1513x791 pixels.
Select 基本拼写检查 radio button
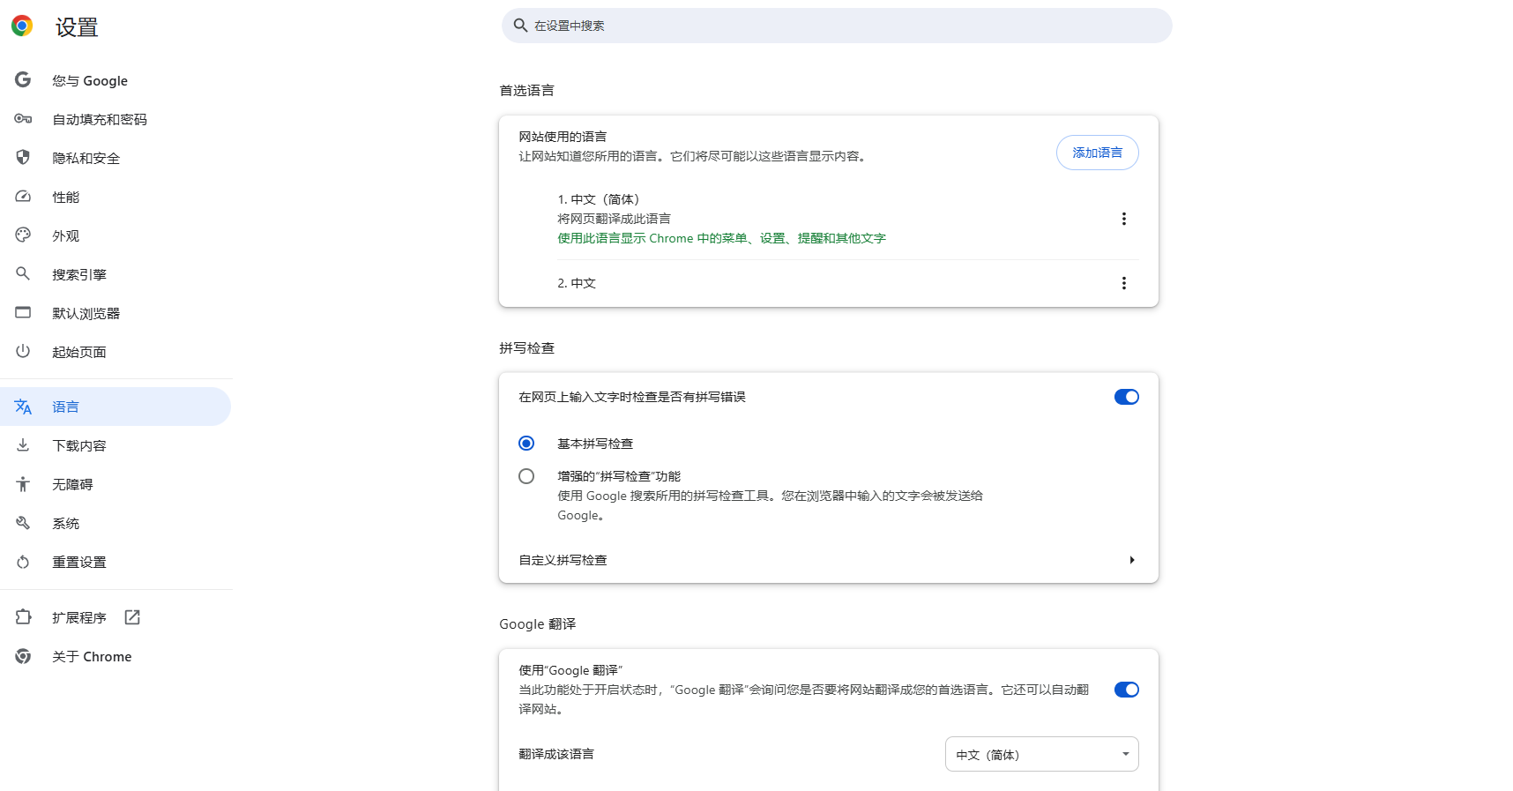click(x=526, y=443)
